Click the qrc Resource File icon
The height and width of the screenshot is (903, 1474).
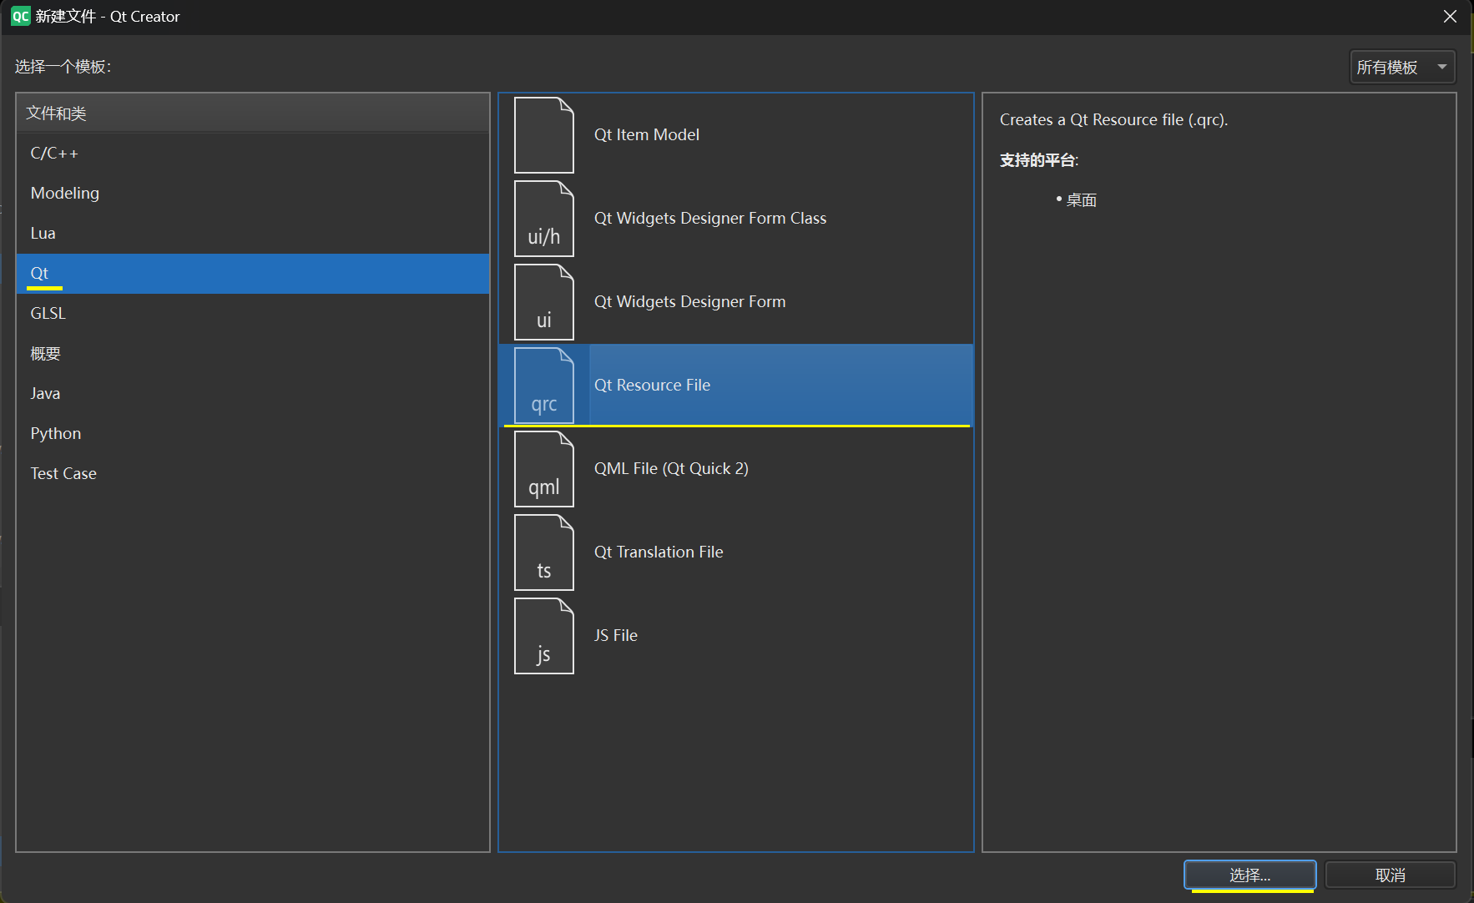(x=544, y=386)
